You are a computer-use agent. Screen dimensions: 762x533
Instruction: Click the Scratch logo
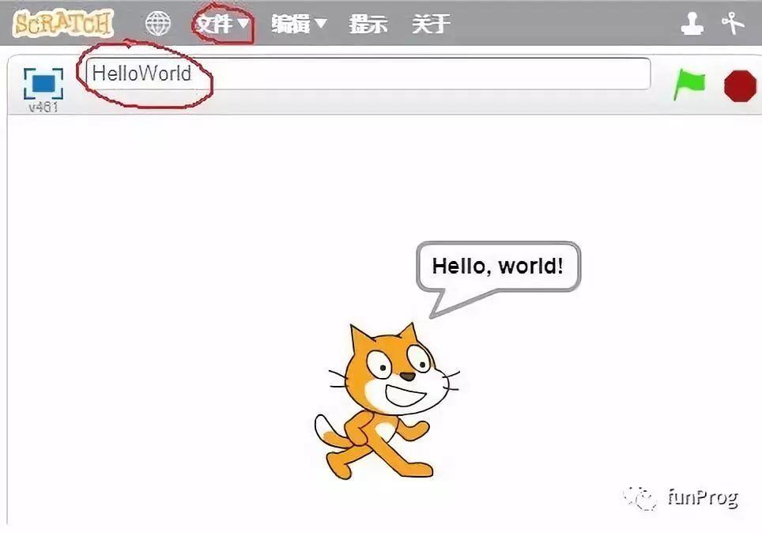pos(62,23)
